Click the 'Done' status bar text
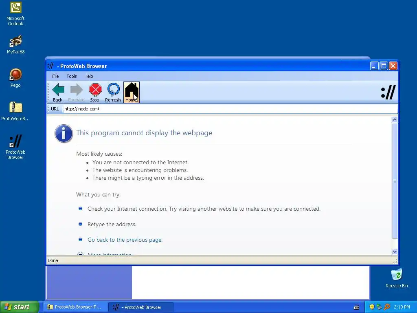Viewport: 417px width, 313px height. pos(53,260)
